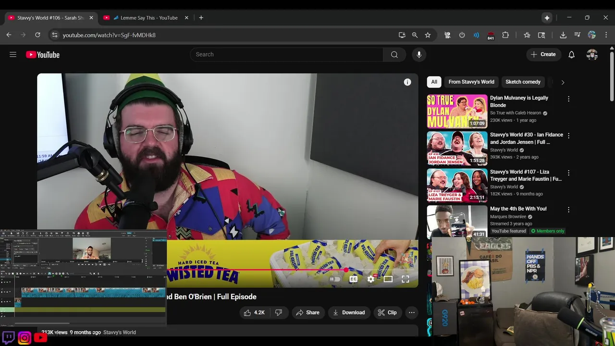Open Stavvy's World channel link under video

click(x=120, y=333)
